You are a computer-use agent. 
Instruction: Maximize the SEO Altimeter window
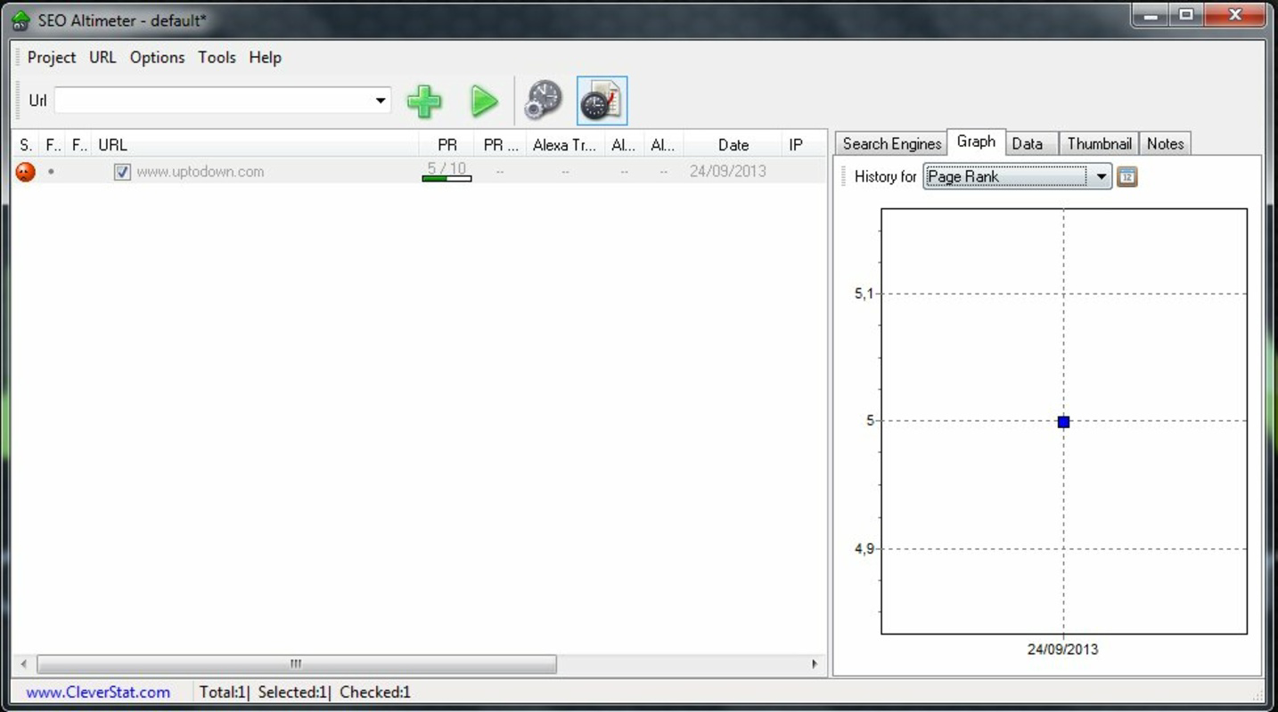click(x=1186, y=14)
